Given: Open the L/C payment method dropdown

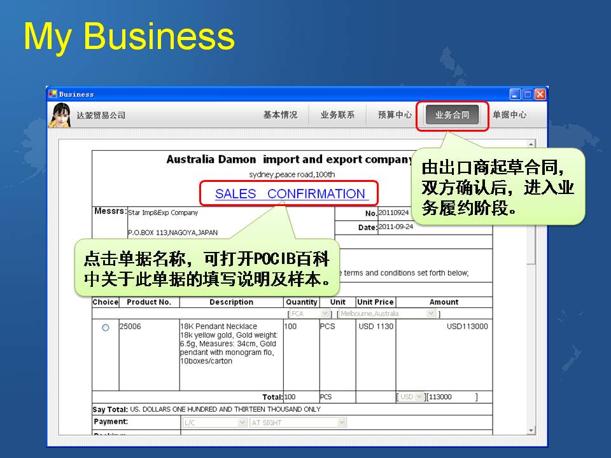Looking at the screenshot, I should (x=242, y=422).
